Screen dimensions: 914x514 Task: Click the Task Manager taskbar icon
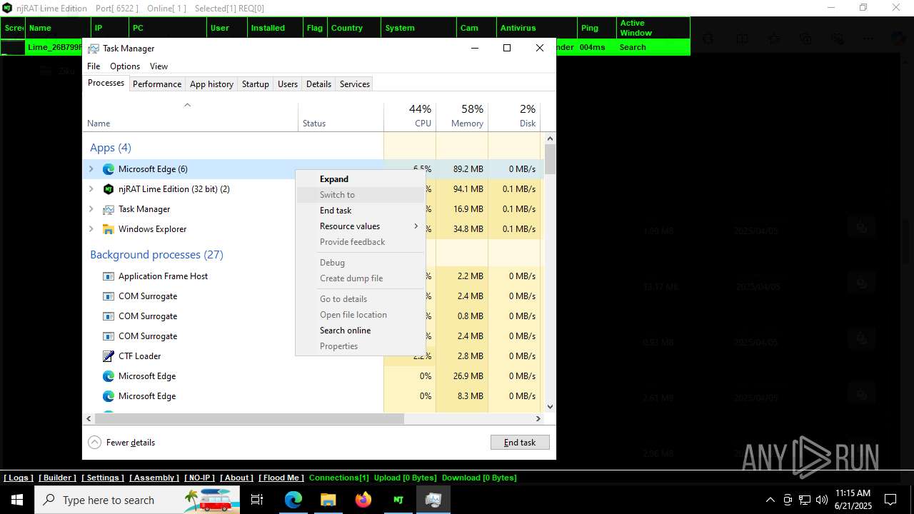[x=433, y=500]
